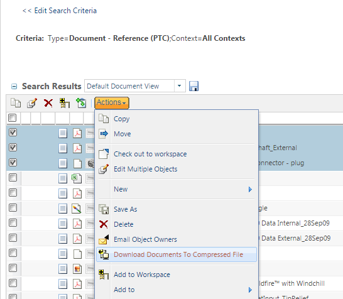Click the Copy icon in the toolbar
The height and width of the screenshot is (299, 343).
click(16, 103)
